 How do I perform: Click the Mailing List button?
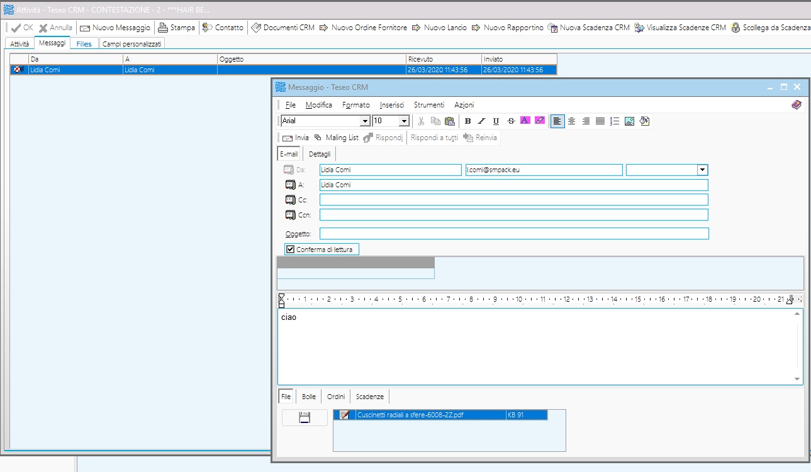point(337,138)
